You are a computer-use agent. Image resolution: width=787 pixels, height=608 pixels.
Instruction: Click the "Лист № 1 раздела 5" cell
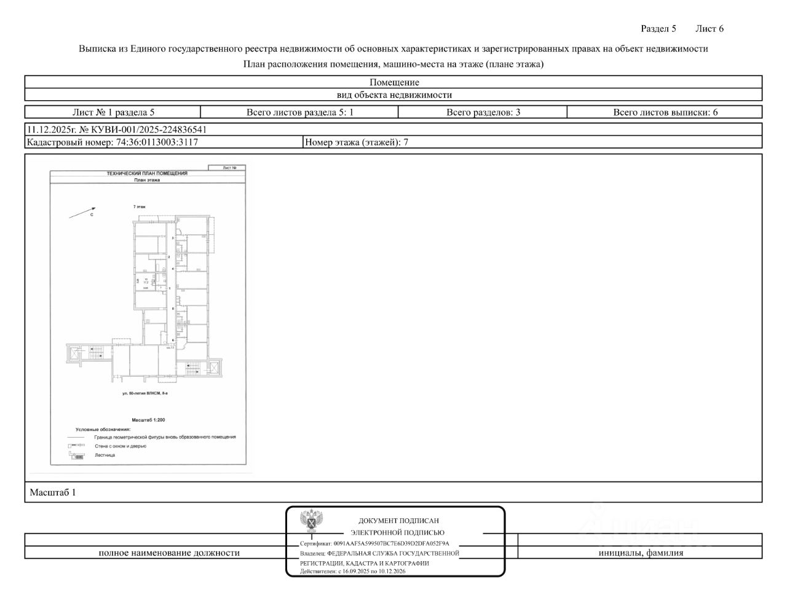click(x=113, y=112)
